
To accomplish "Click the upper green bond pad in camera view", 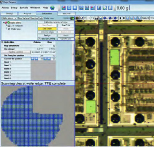I will coord(115,57).
